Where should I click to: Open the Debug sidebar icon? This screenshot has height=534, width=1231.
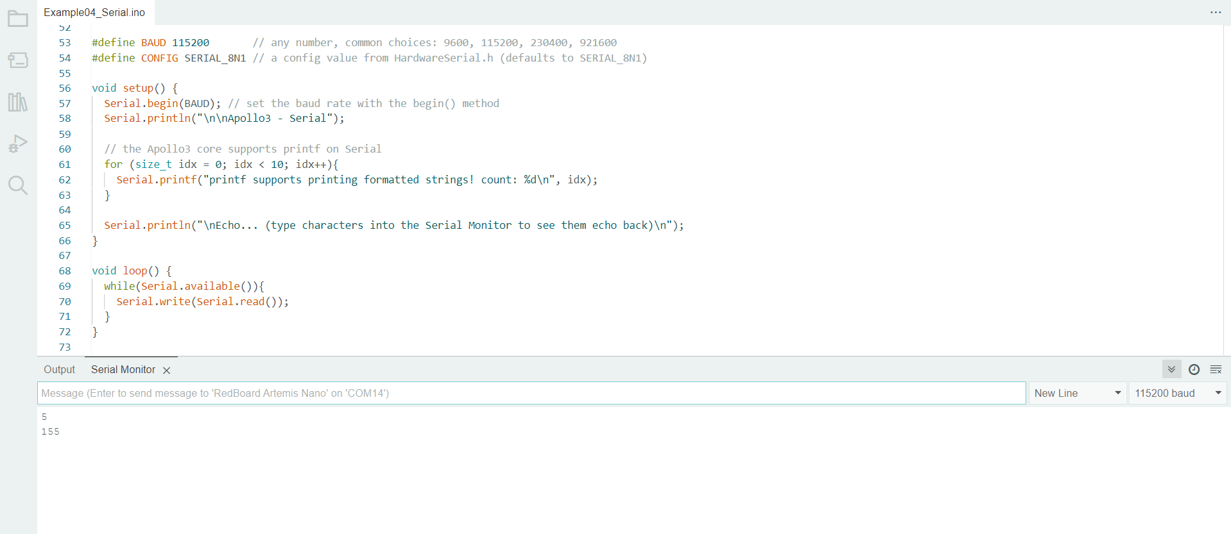coord(18,144)
